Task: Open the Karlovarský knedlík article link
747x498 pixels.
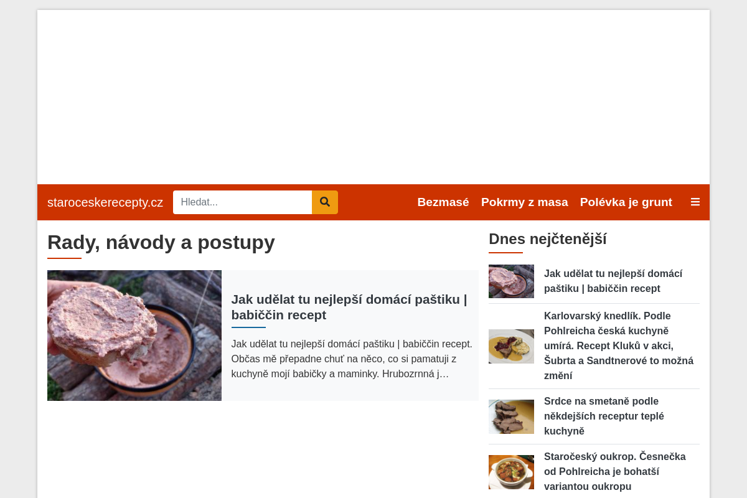Action: pos(619,346)
